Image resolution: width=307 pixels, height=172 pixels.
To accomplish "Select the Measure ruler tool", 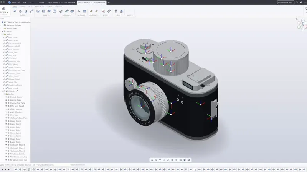I will [109, 11].
